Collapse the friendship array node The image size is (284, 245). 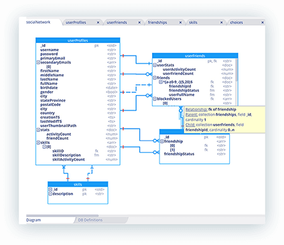[x=162, y=141]
